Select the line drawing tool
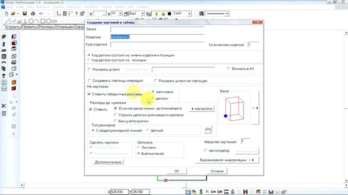The width and height of the screenshot is (348, 195). click(7, 21)
